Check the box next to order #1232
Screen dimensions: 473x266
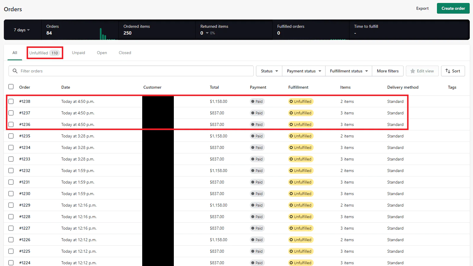11,171
